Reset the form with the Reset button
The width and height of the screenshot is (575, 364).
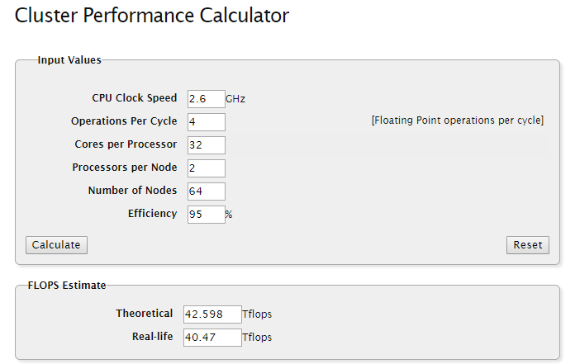pyautogui.click(x=527, y=245)
